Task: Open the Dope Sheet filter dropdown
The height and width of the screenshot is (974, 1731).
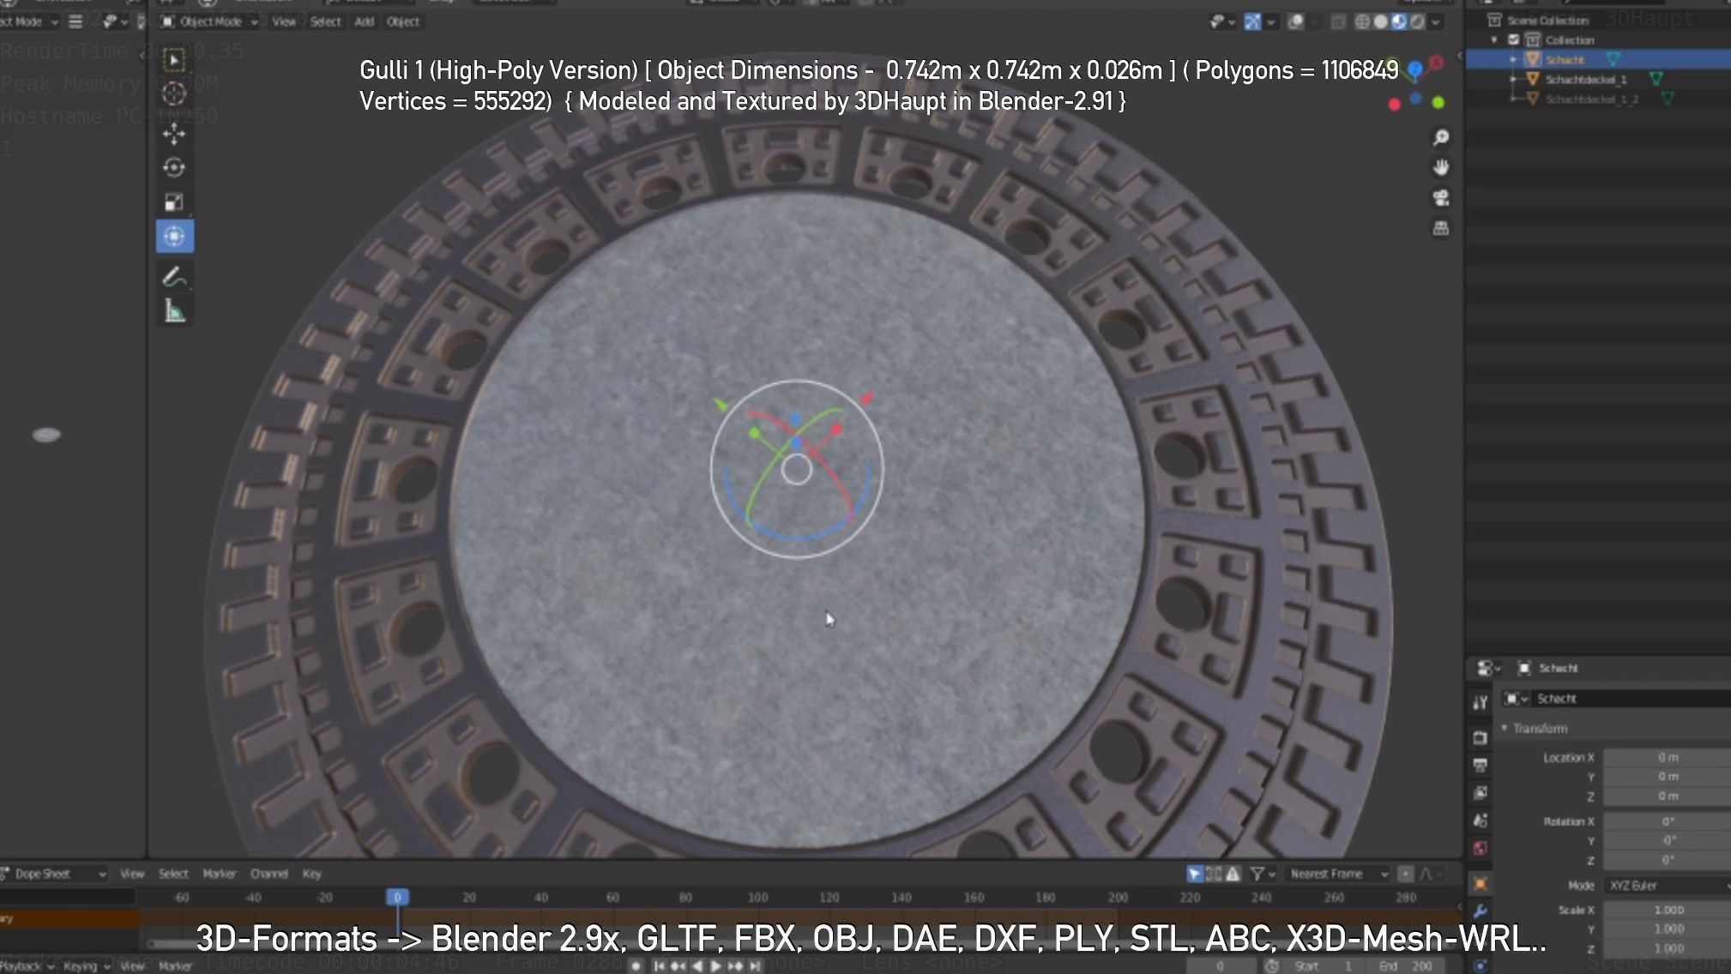Action: click(x=1262, y=874)
